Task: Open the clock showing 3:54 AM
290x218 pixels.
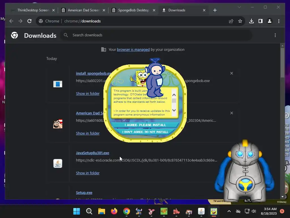Action: click(269, 211)
